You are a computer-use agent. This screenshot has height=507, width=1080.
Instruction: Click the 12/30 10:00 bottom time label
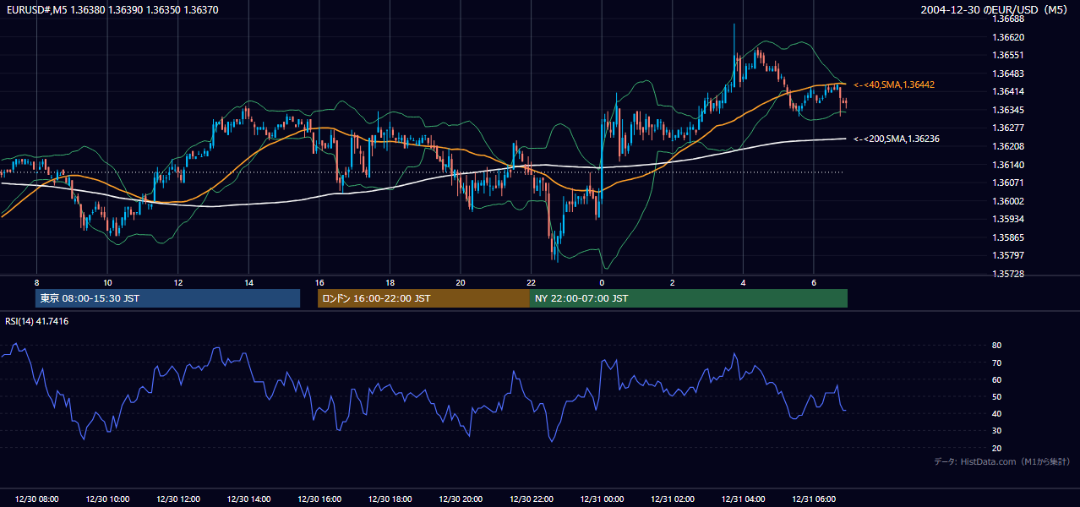click(x=107, y=499)
